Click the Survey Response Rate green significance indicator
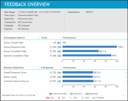This screenshot has height=101, width=128. [x=59, y=47]
